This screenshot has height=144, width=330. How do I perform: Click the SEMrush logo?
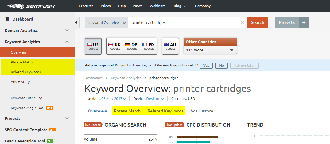coord(30,6)
